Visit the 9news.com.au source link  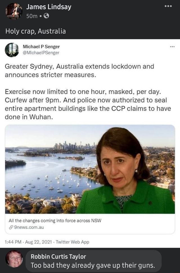click(29, 227)
